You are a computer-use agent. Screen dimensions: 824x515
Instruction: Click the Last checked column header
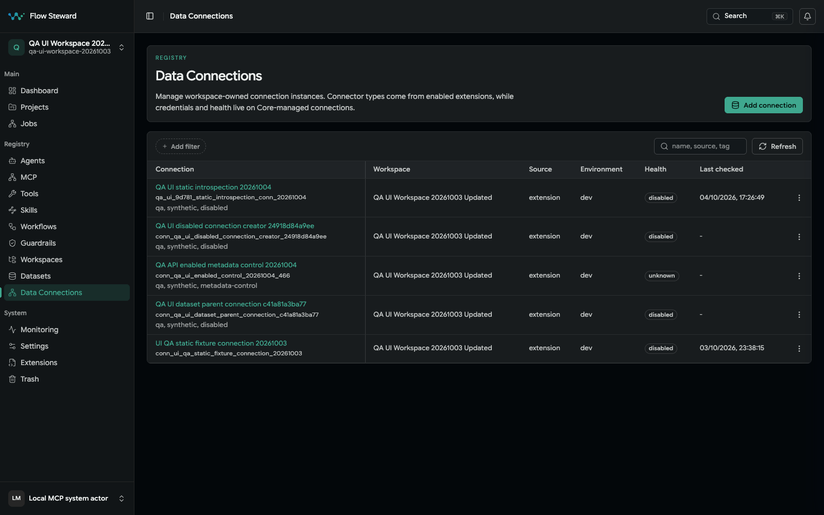721,169
